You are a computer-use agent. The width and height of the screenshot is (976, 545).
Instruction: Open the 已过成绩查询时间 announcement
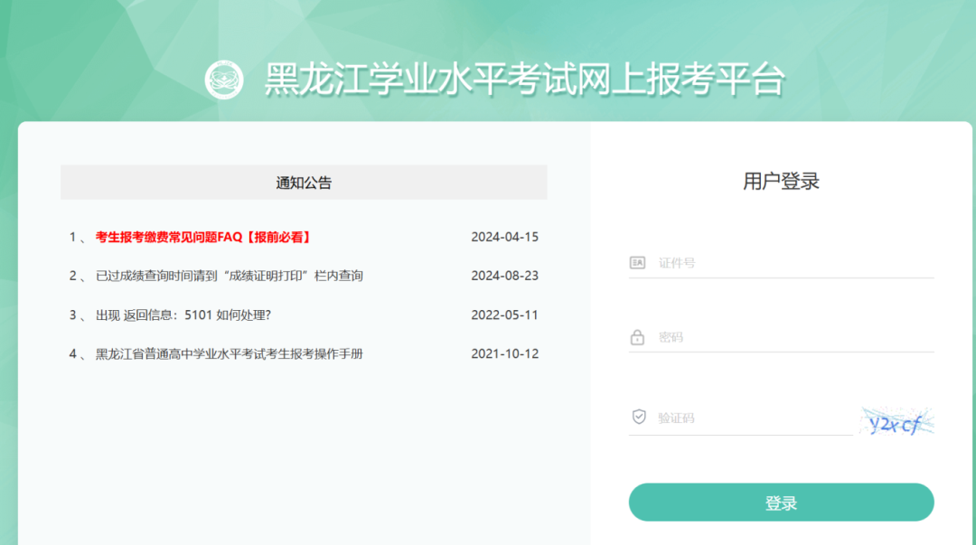229,276
